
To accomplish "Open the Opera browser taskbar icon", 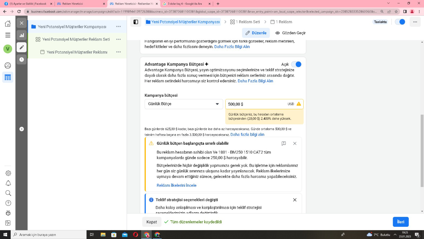I will pyautogui.click(x=135, y=234).
